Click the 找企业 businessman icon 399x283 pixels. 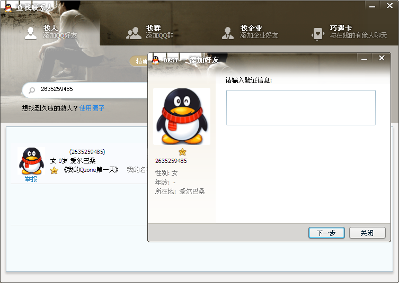(x=228, y=33)
